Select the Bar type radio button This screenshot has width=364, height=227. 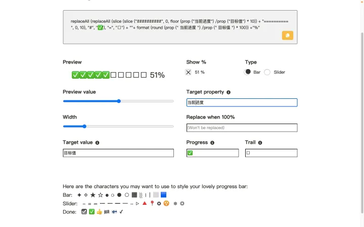point(248,72)
